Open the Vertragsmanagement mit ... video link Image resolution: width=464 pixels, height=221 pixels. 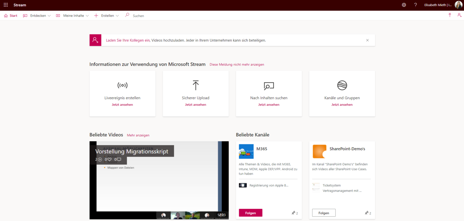pos(342,191)
